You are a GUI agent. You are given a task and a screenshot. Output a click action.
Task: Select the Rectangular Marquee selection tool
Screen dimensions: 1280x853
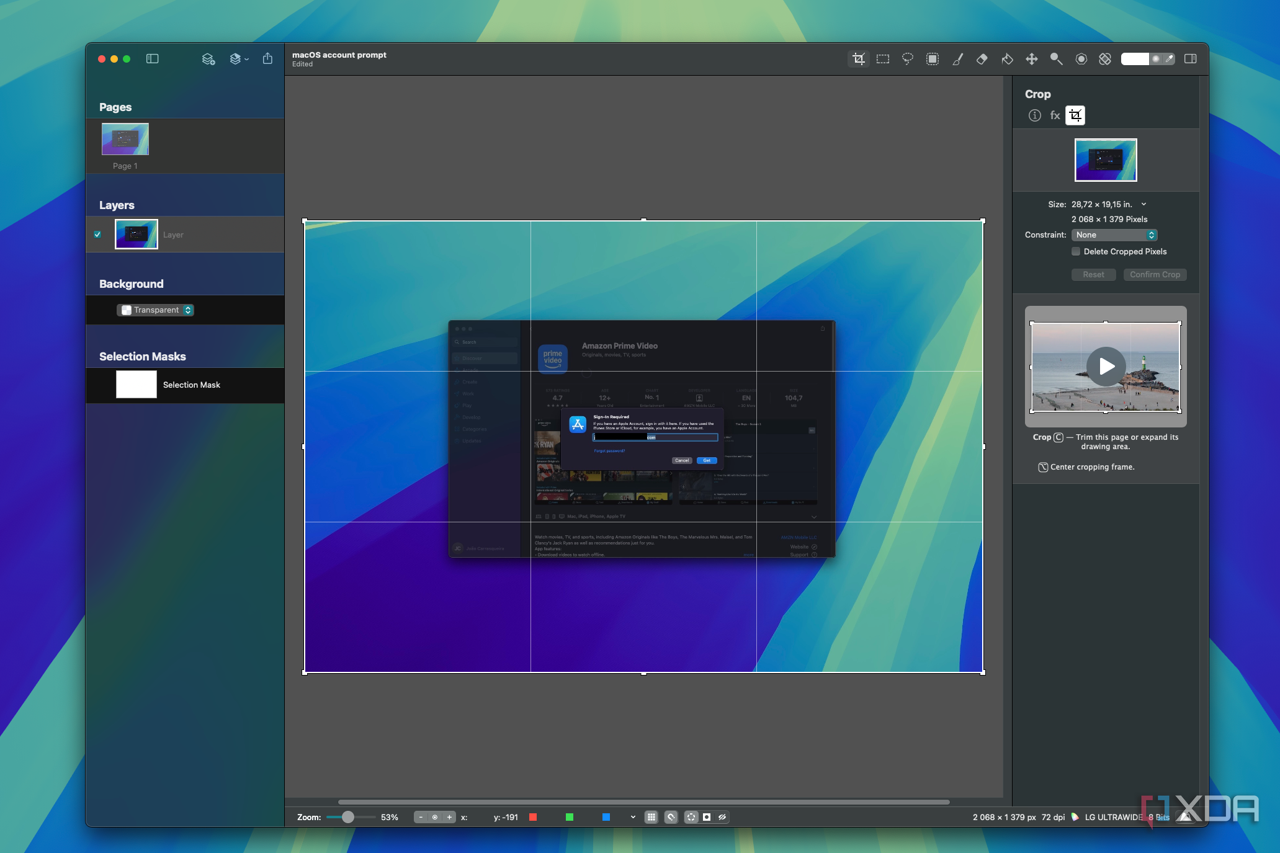tap(883, 59)
